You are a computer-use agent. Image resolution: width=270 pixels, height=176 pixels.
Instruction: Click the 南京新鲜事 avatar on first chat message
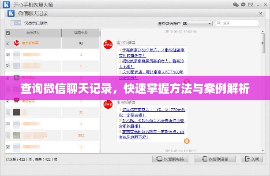[x=108, y=44]
